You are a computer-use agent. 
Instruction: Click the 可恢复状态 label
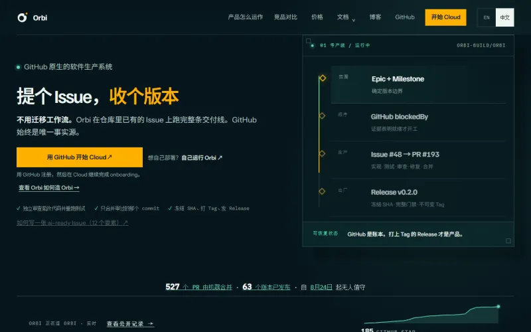coord(325,234)
